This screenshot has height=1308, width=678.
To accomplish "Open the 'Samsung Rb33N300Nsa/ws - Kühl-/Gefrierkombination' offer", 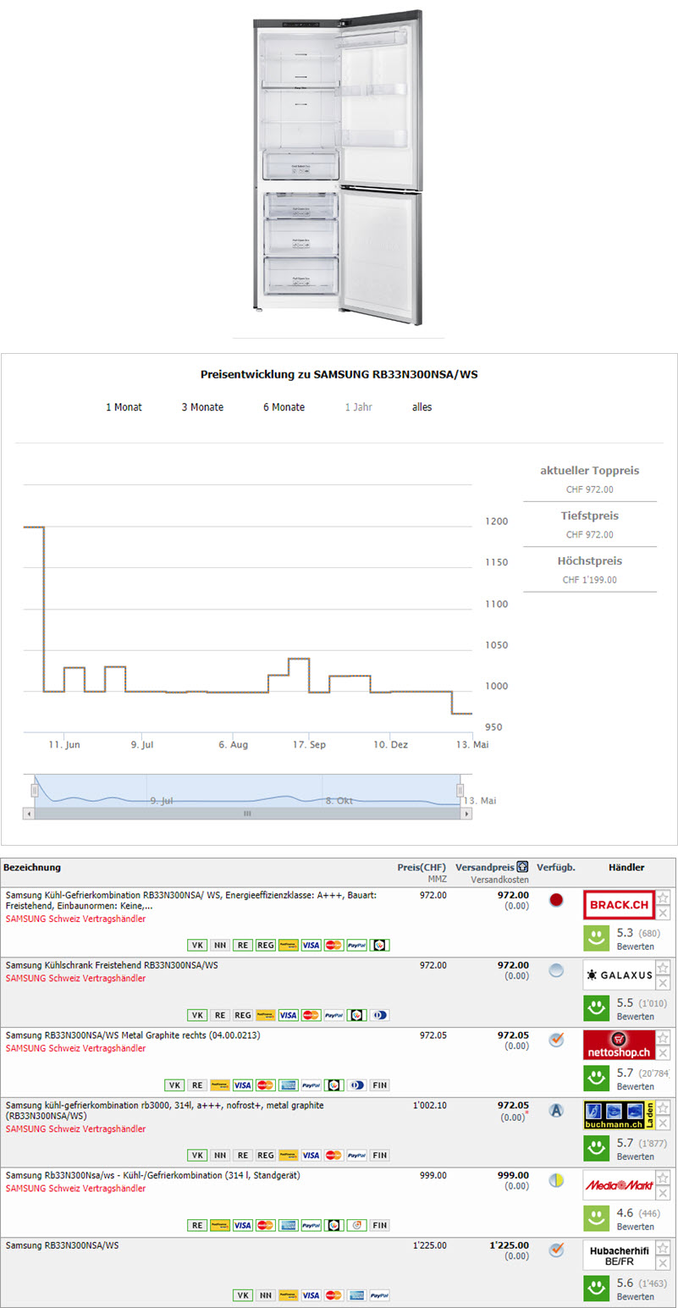I will 153,1175.
